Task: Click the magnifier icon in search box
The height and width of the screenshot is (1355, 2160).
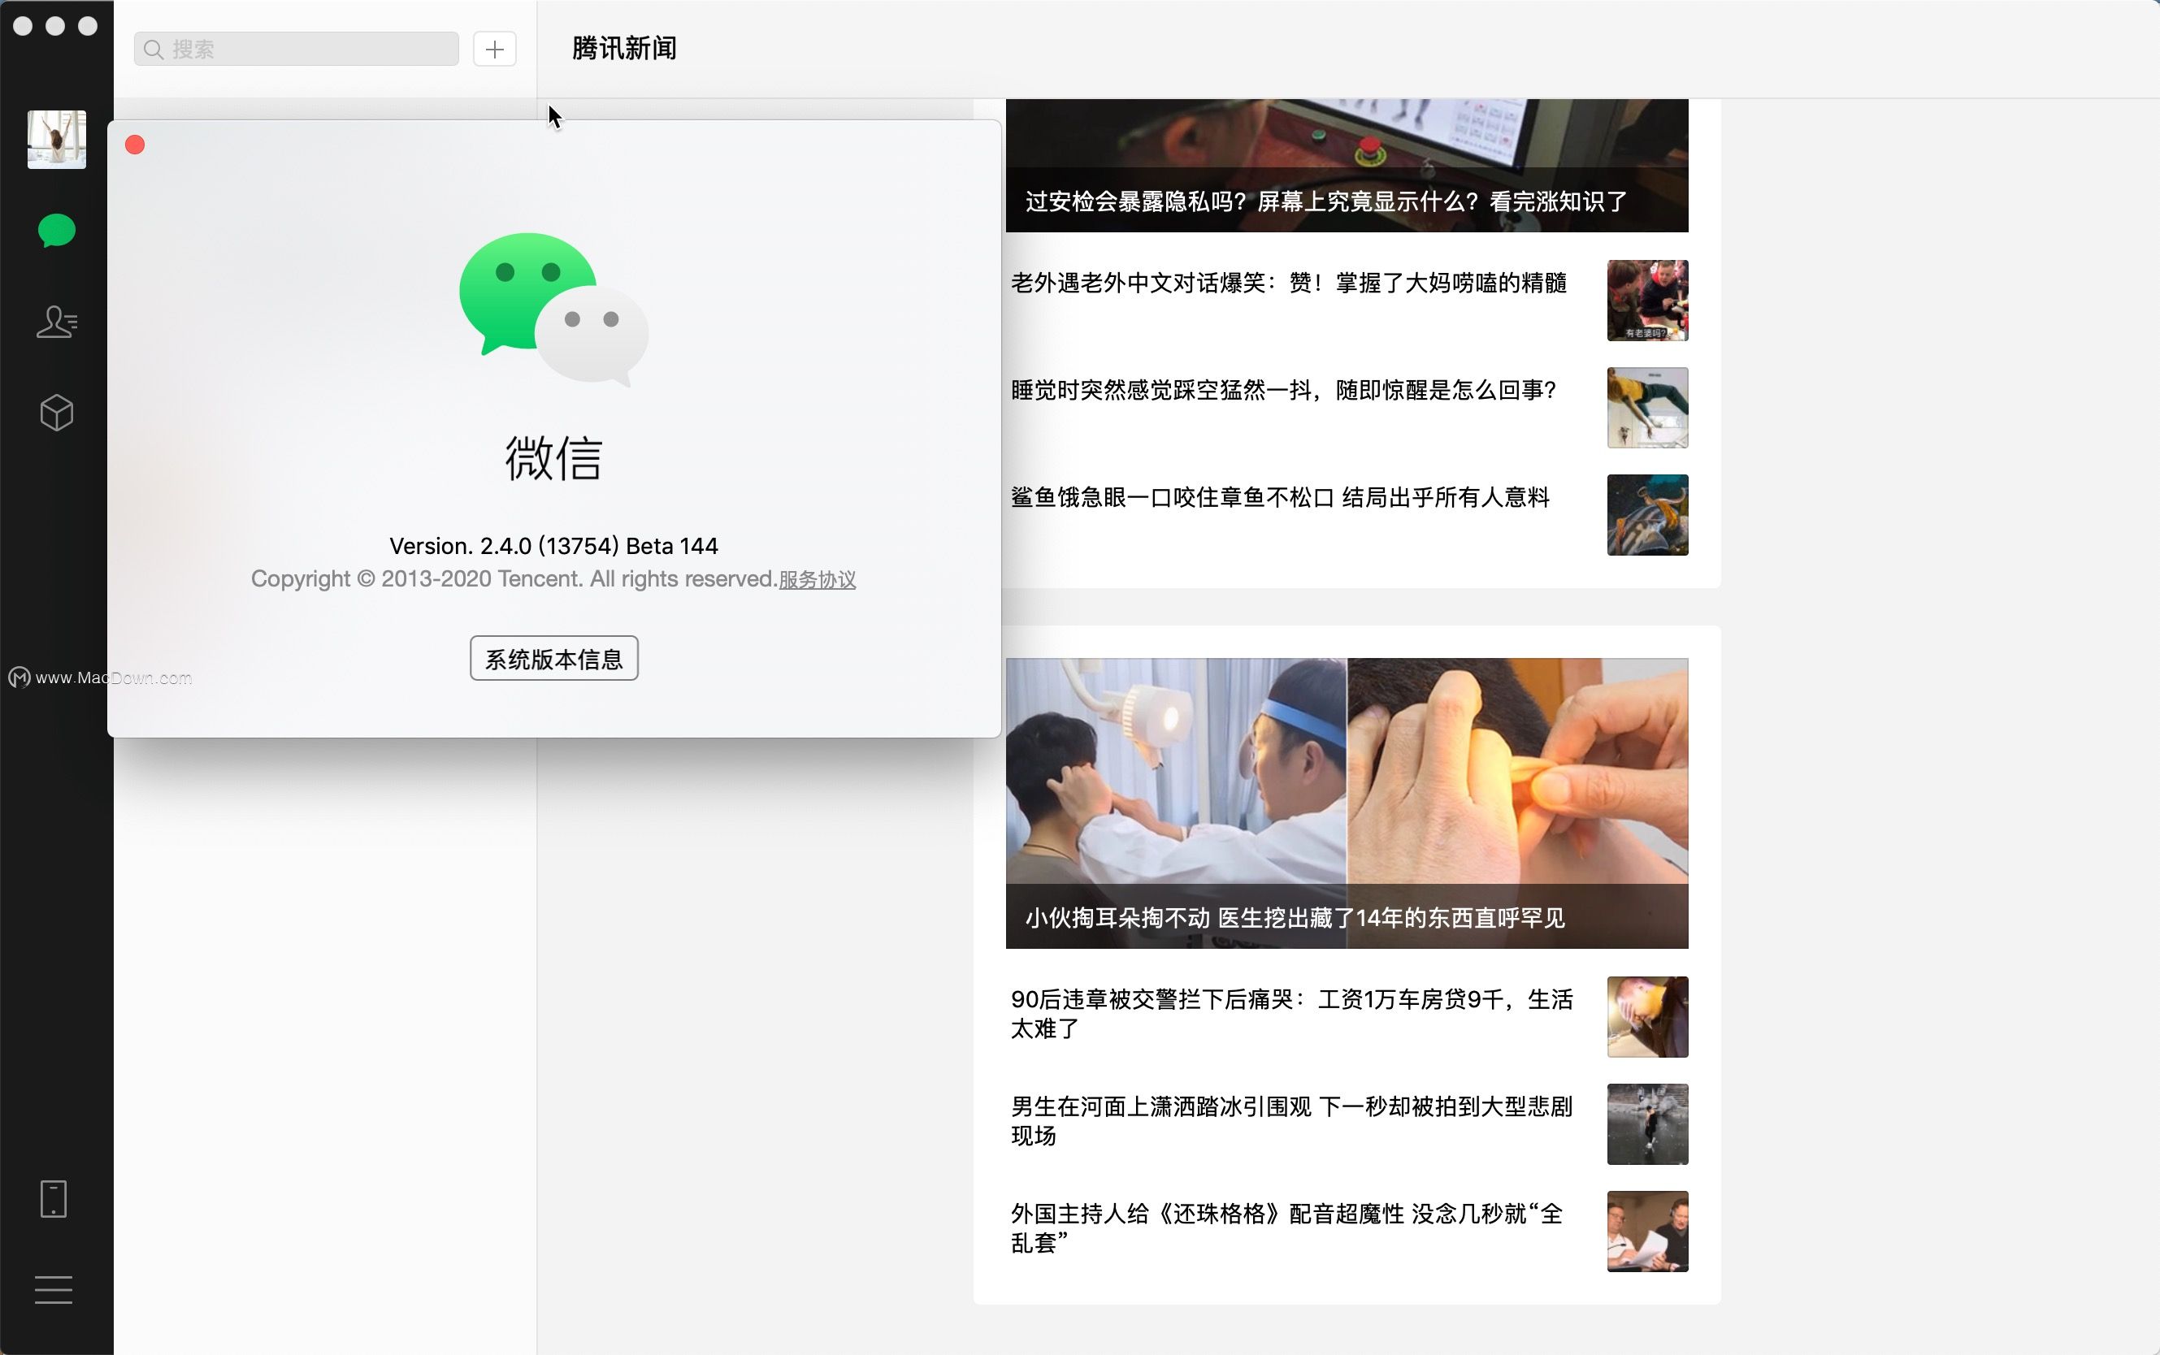Action: click(x=154, y=50)
